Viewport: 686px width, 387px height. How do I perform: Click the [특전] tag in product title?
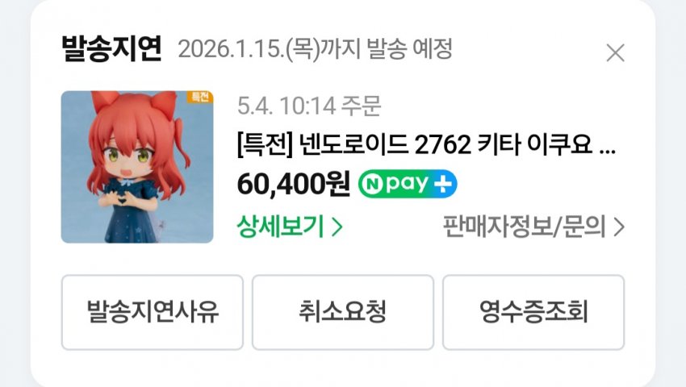click(266, 145)
